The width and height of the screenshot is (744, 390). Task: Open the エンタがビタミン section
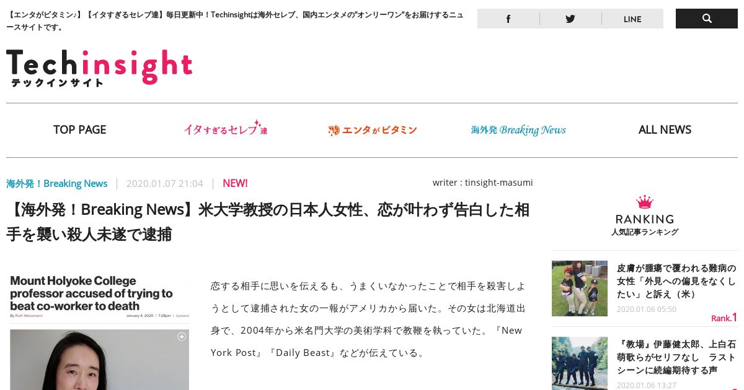373,130
